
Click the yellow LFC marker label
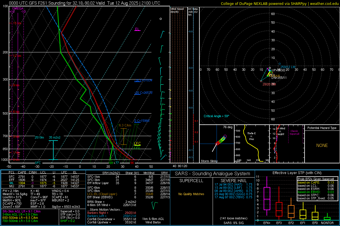(x=137, y=143)
